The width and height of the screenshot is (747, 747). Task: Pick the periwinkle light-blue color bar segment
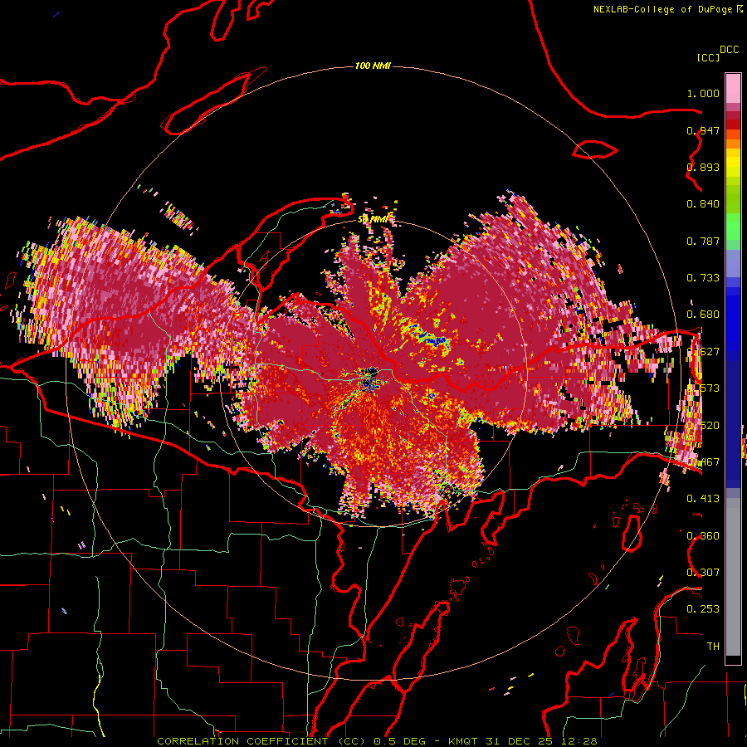[x=733, y=263]
